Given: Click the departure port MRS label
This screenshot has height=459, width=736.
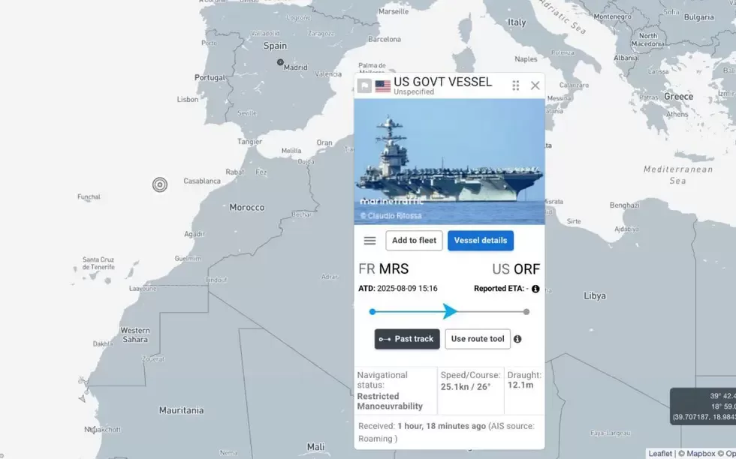Looking at the screenshot, I should click(x=394, y=269).
